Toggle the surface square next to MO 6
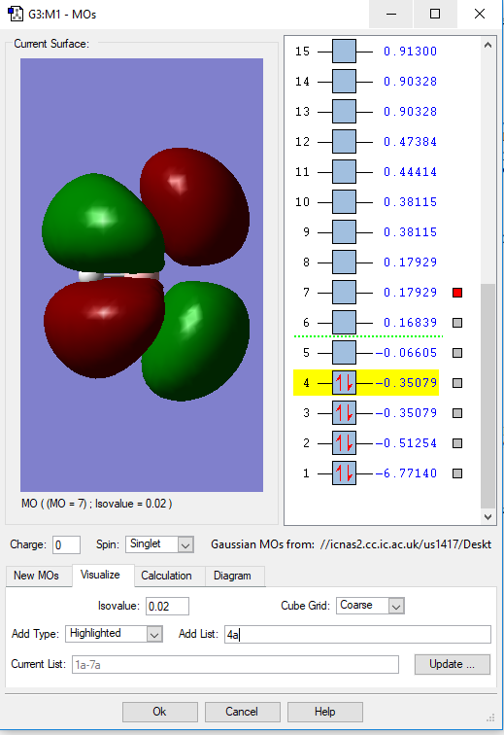Image resolution: width=504 pixels, height=735 pixels. click(457, 323)
